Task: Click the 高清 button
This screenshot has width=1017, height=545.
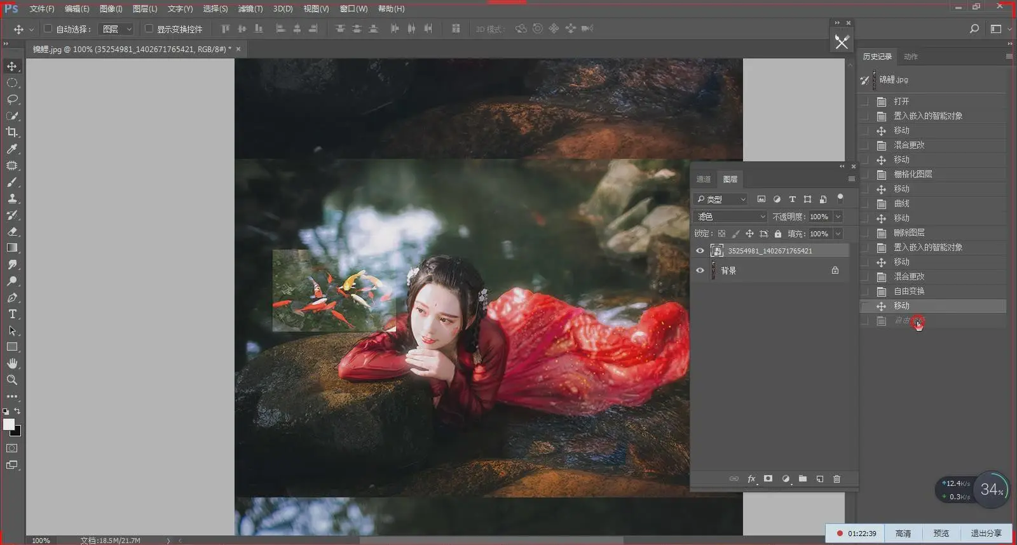Action: tap(903, 534)
